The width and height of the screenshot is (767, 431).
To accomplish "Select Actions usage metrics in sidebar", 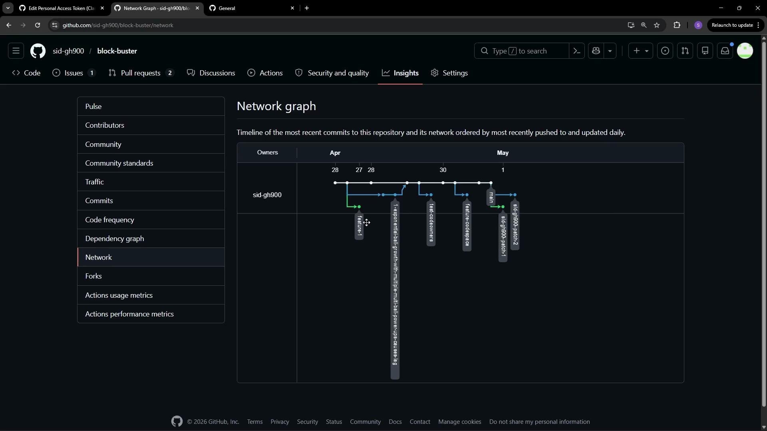I will click(x=151, y=295).
